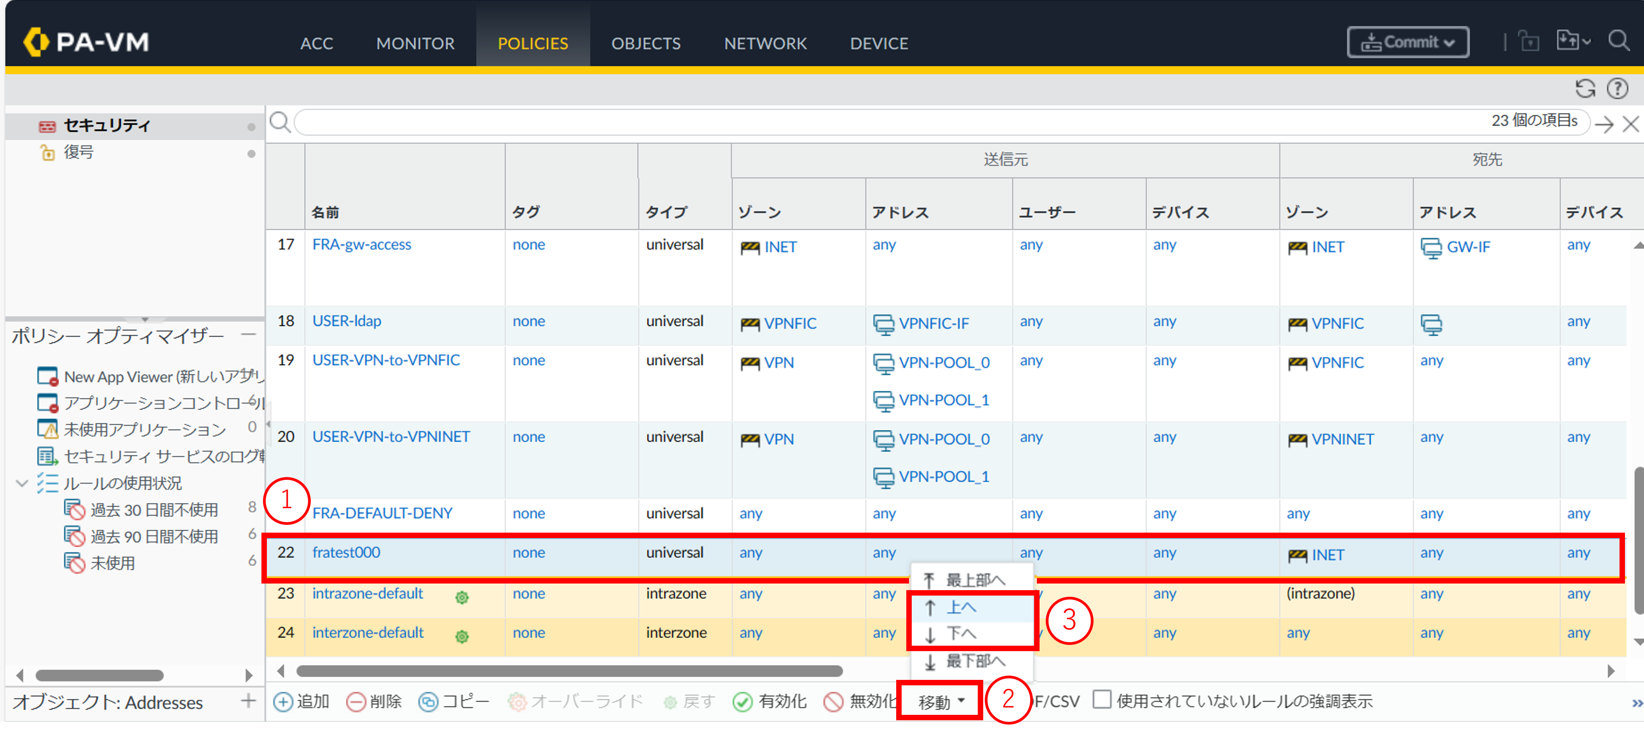Click the plus icon beside オブジェクト: Addresses
This screenshot has width=1644, height=730.
click(248, 700)
